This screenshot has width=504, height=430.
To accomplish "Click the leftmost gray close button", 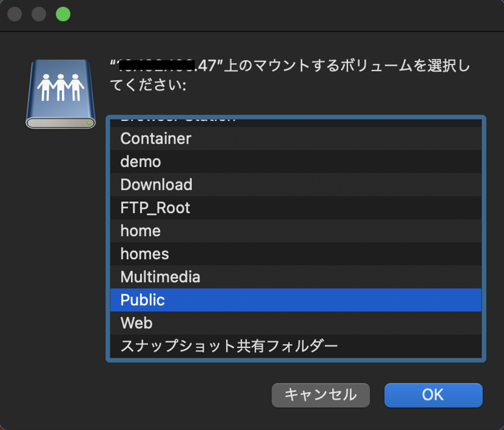I will coord(15,14).
